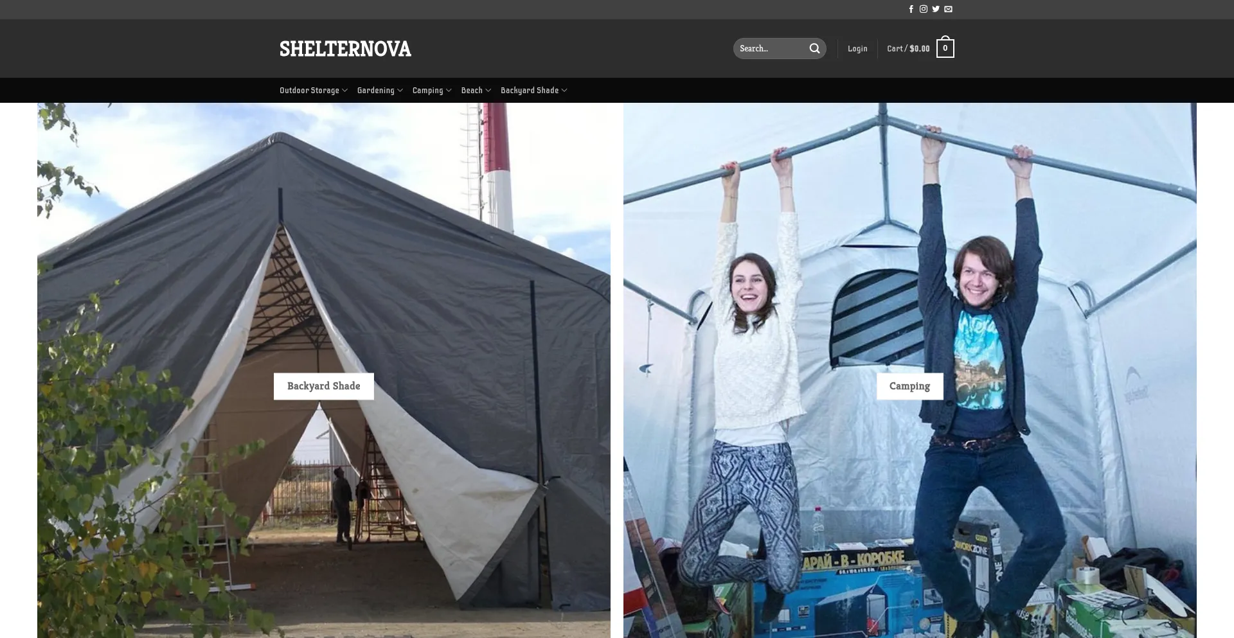
Task: Open the Backyard Shade menu item
Action: pos(530,91)
